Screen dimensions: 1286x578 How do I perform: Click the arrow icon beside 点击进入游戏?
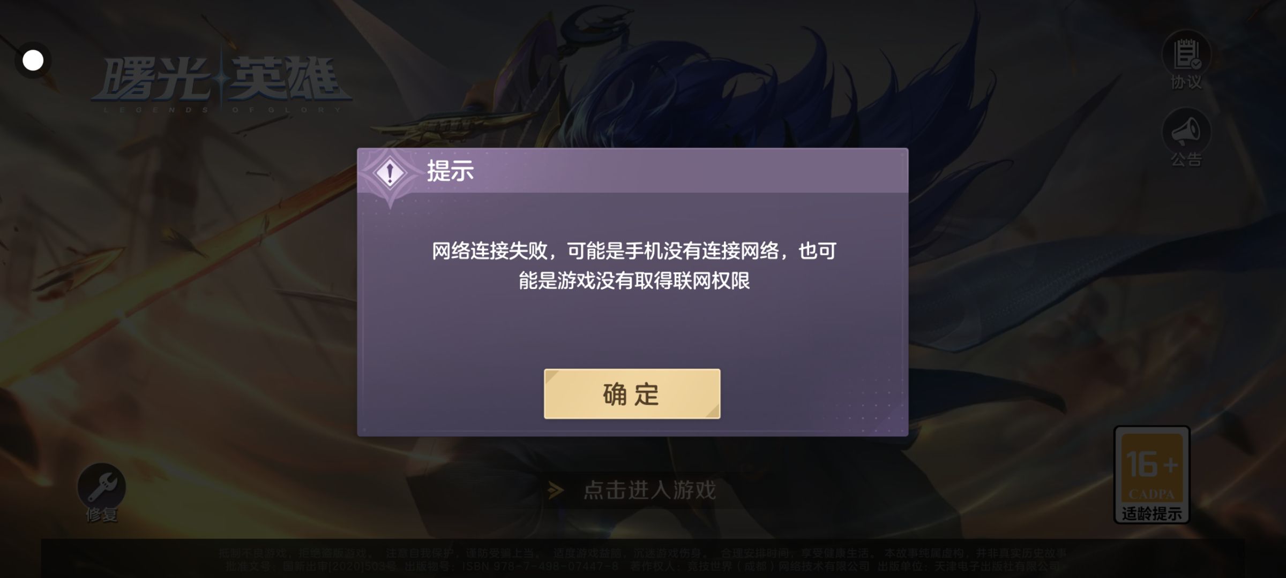(x=556, y=490)
